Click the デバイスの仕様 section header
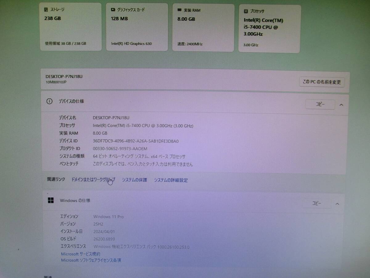 (195, 103)
